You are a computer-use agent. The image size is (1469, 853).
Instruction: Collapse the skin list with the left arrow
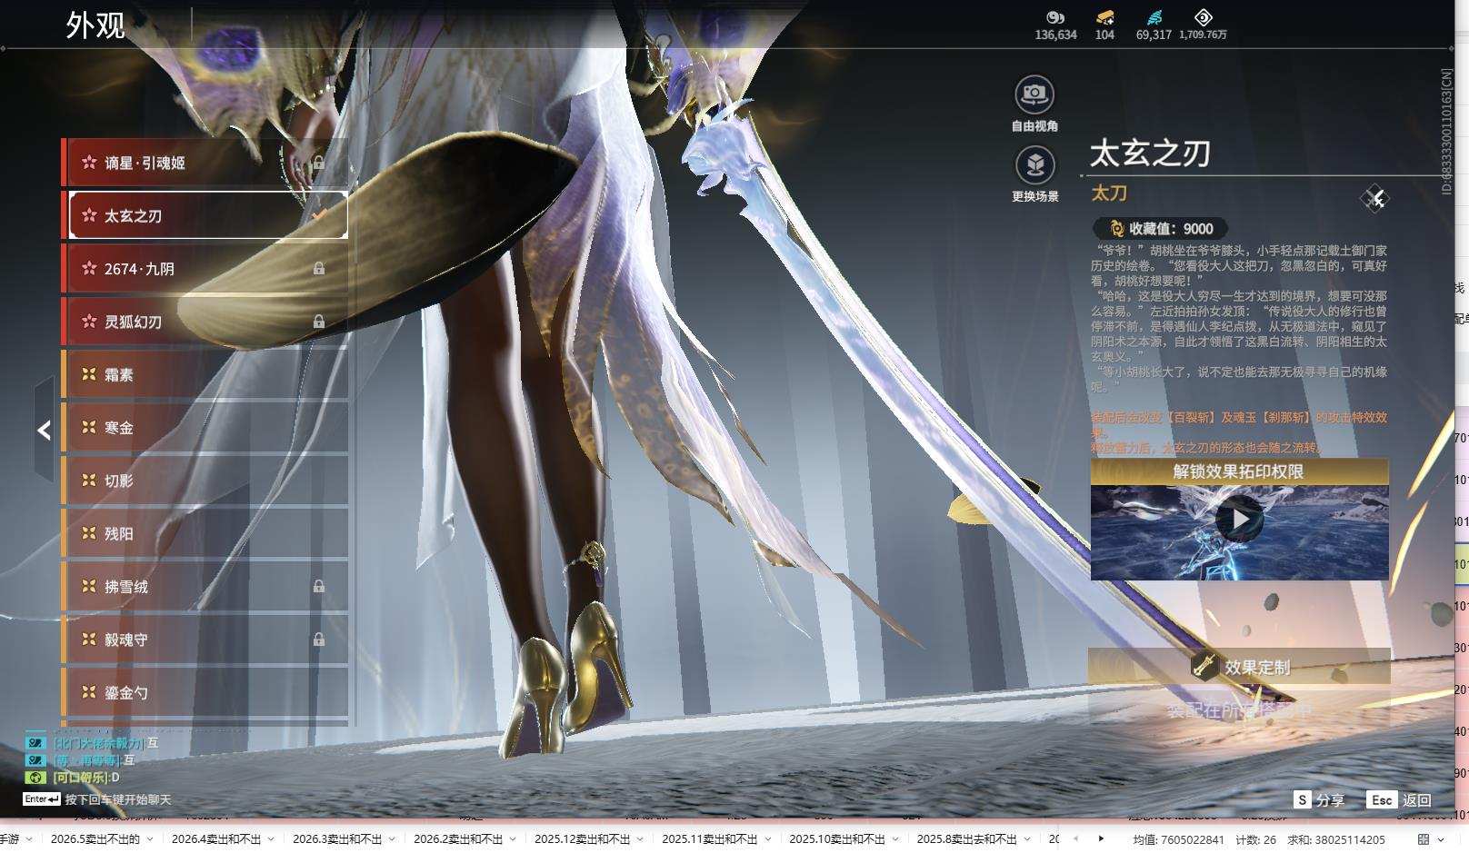tap(44, 430)
